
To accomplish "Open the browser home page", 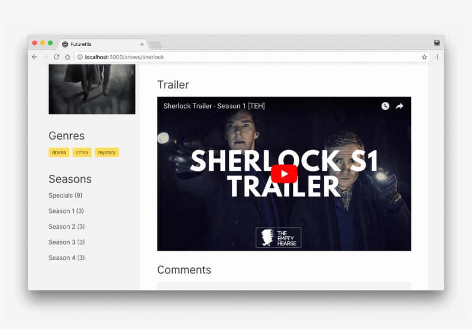I will [x=67, y=57].
